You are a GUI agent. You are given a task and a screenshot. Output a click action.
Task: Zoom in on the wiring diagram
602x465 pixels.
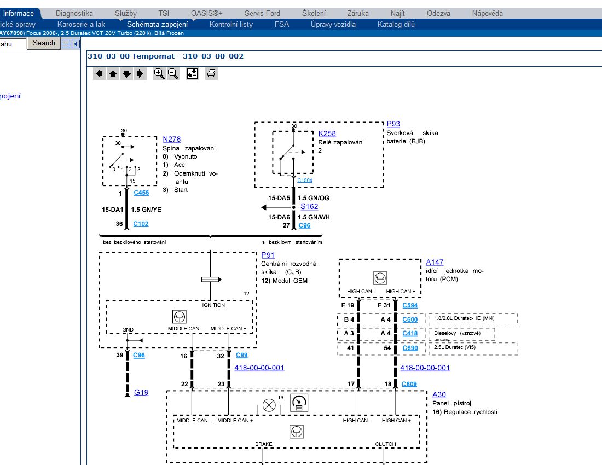pos(159,74)
